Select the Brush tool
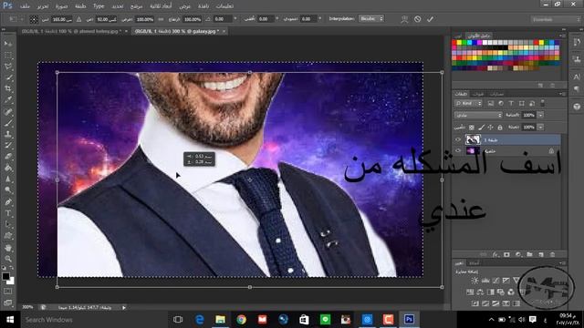The width and height of the screenshot is (584, 328). pos(8,123)
